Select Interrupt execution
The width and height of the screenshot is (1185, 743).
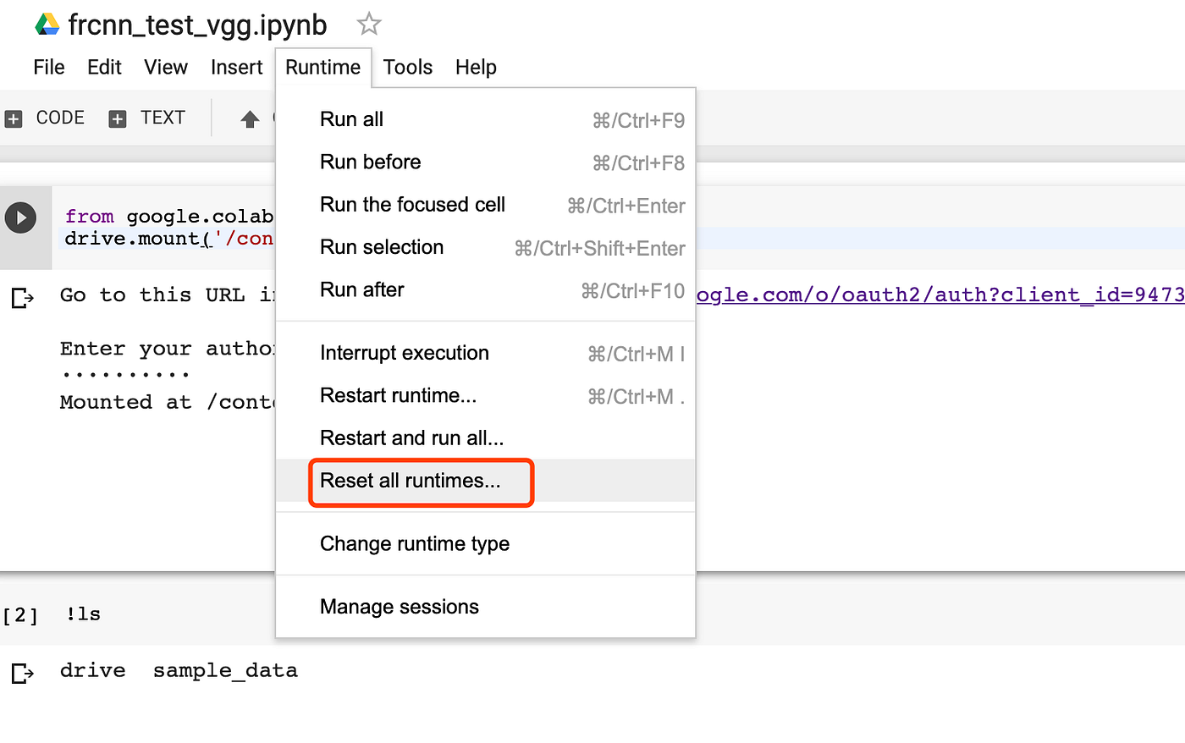405,353
